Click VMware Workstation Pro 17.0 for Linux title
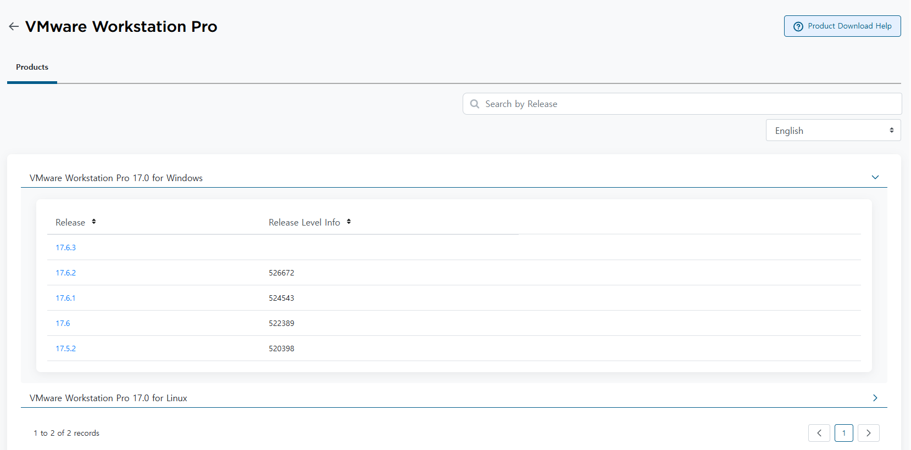Screen dimensions: 911x450 pyautogui.click(x=108, y=398)
